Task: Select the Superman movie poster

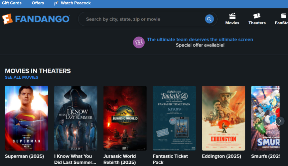Action: click(27, 118)
